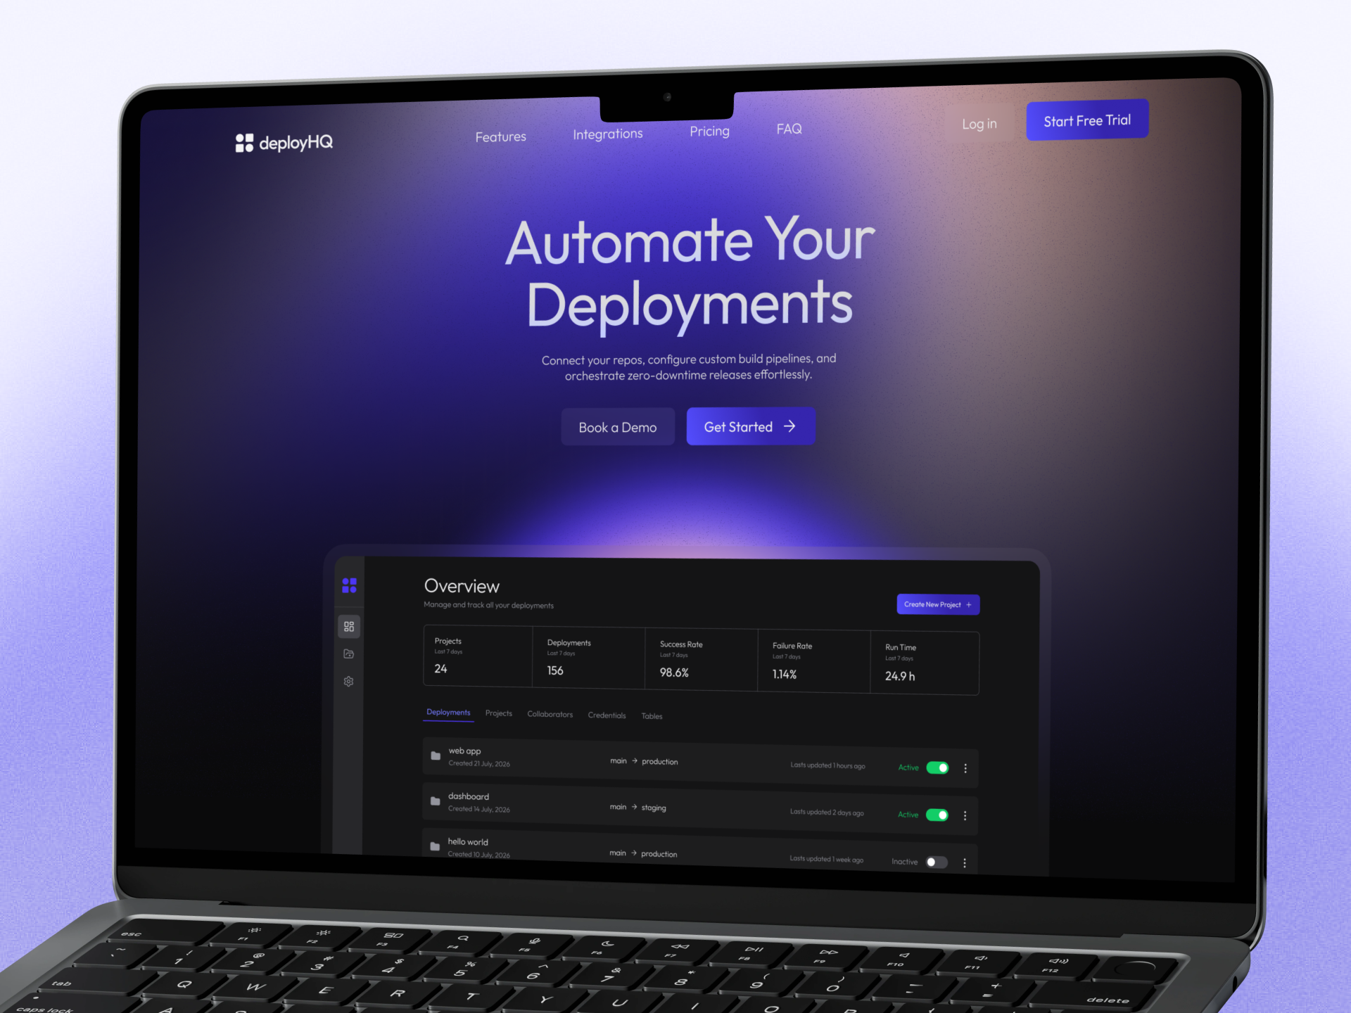Click the hello world folder icon
1351x1013 pixels.
(435, 846)
